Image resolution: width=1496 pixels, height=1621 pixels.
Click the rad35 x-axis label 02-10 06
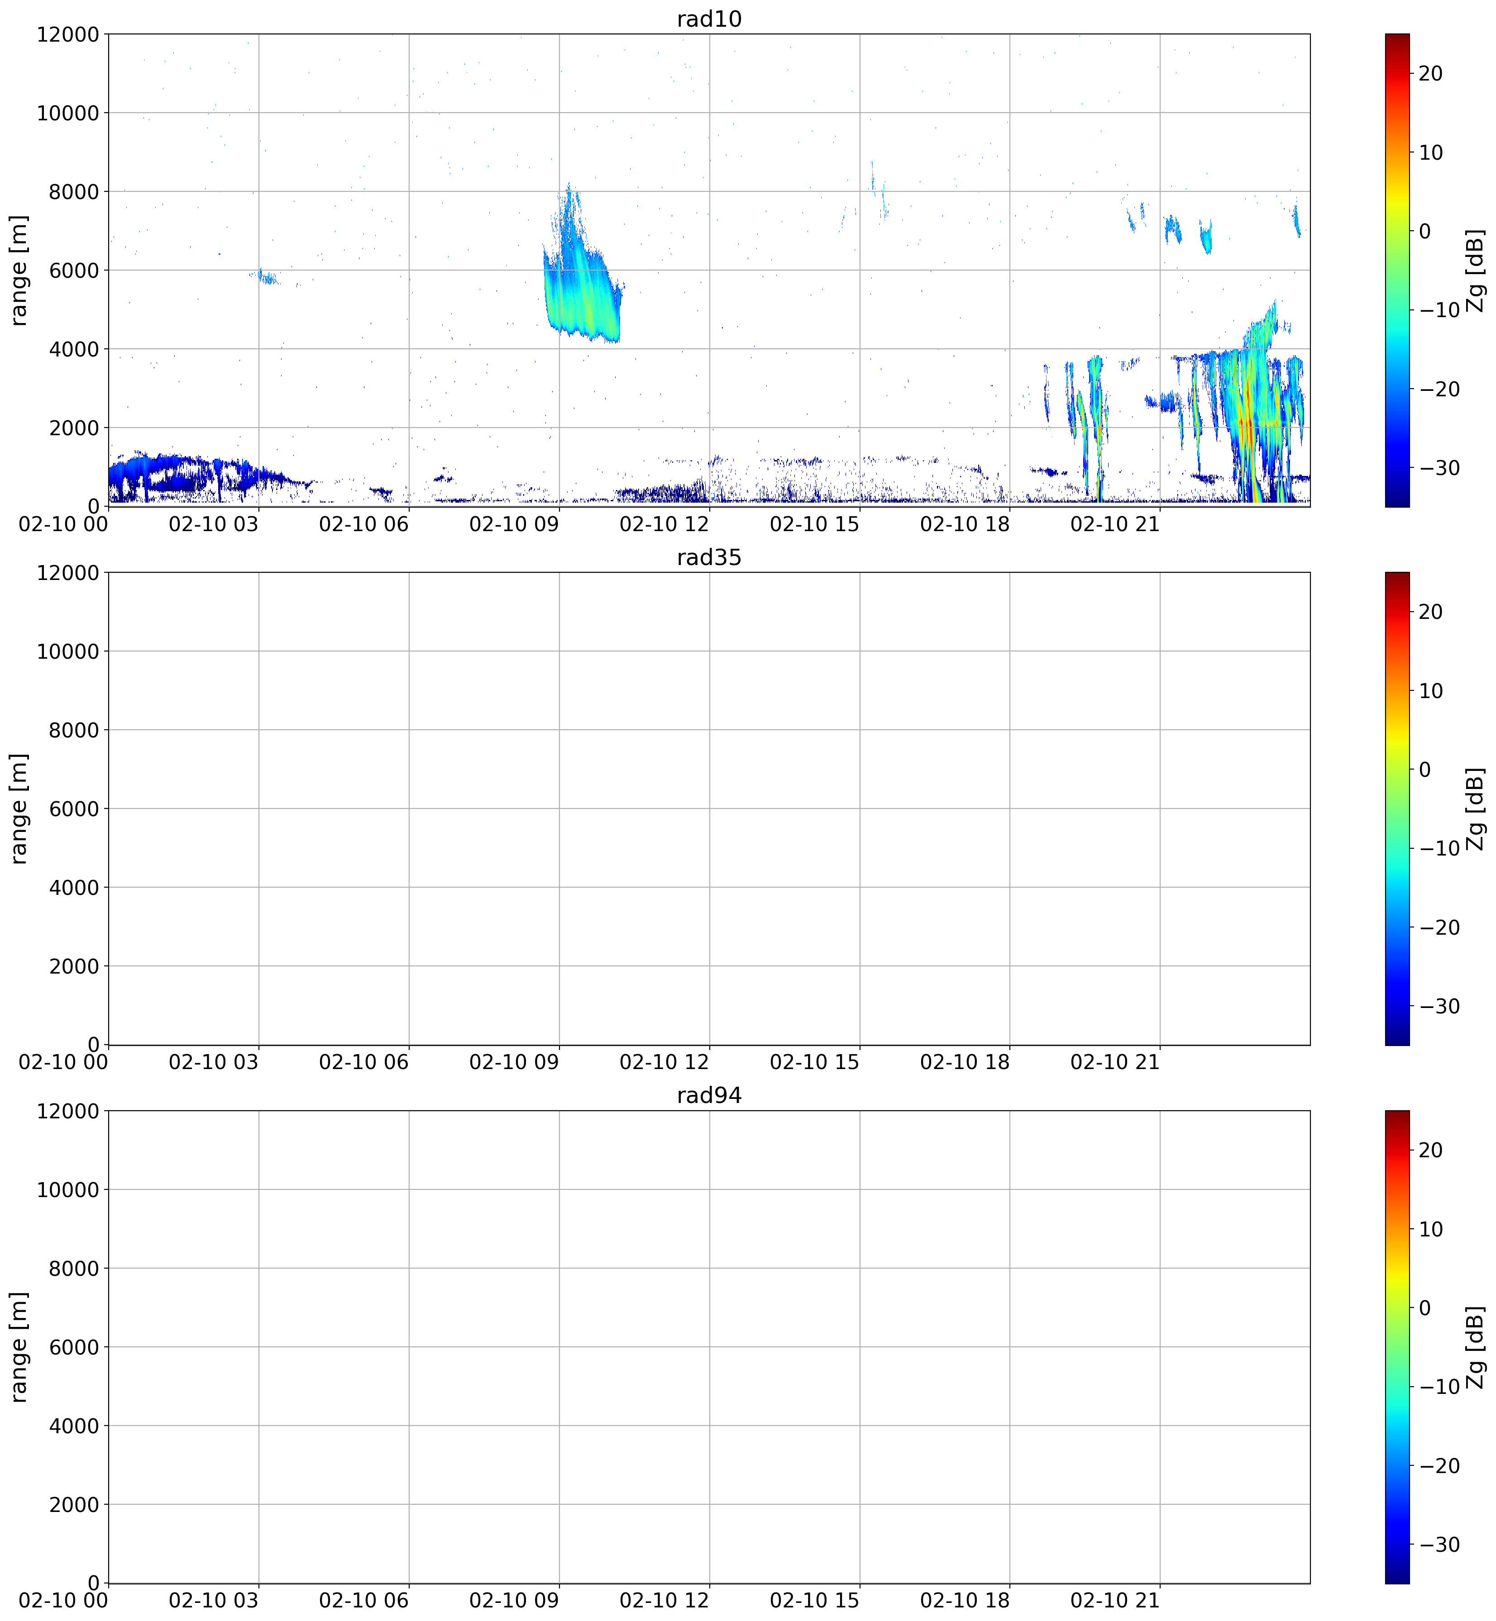pos(364,1062)
